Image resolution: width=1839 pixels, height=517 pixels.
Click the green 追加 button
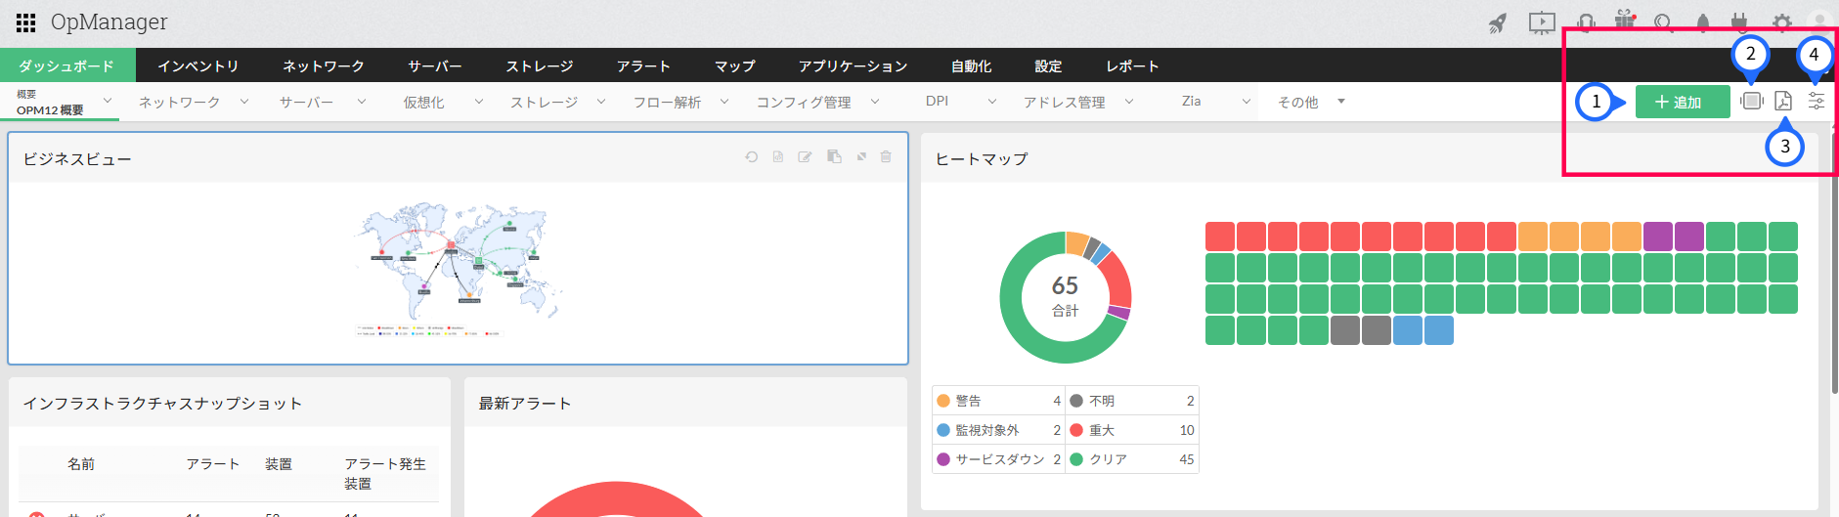pos(1682,102)
